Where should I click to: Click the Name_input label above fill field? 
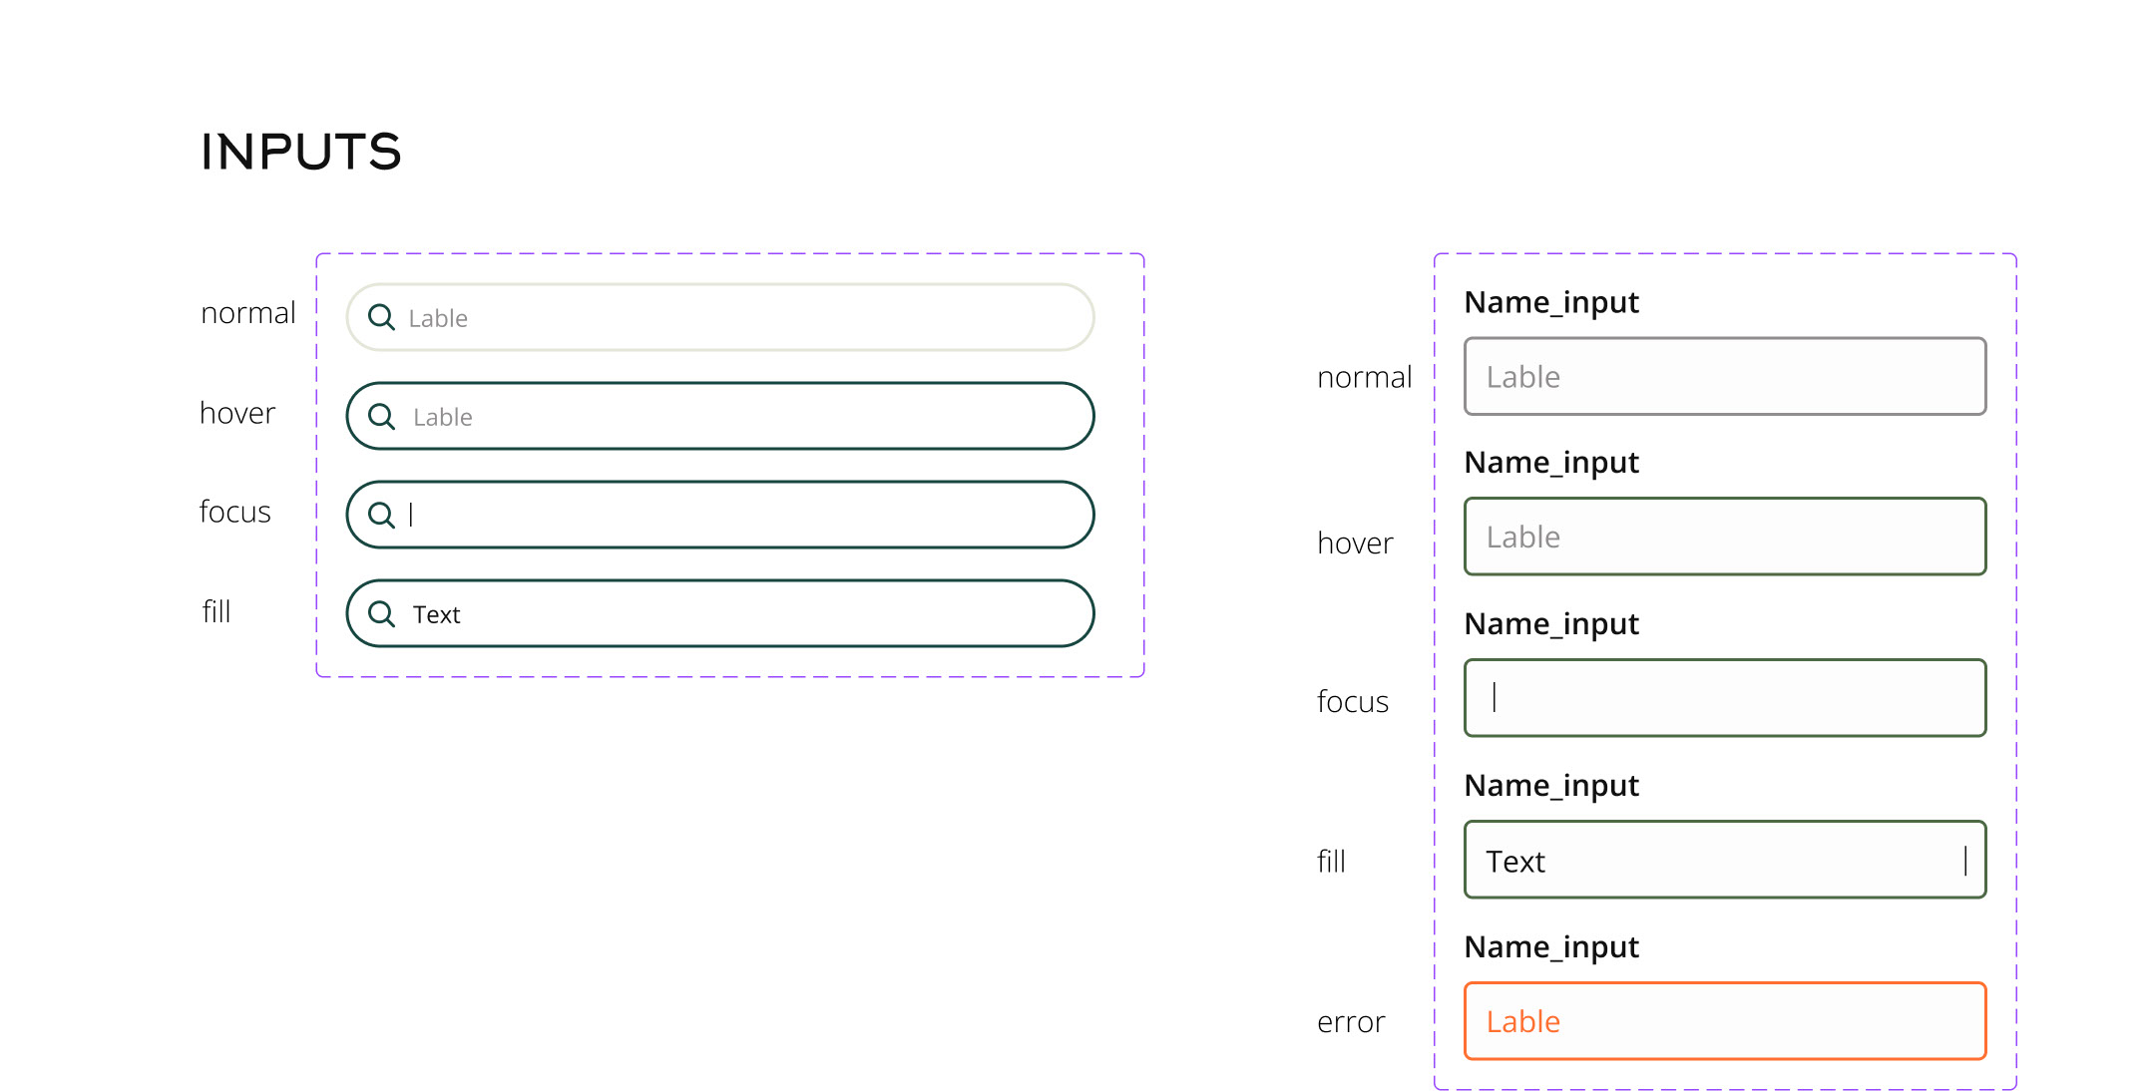pyautogui.click(x=1550, y=786)
